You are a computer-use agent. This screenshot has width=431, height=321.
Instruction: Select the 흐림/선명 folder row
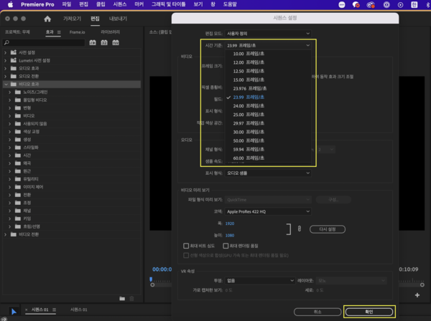coord(72,226)
